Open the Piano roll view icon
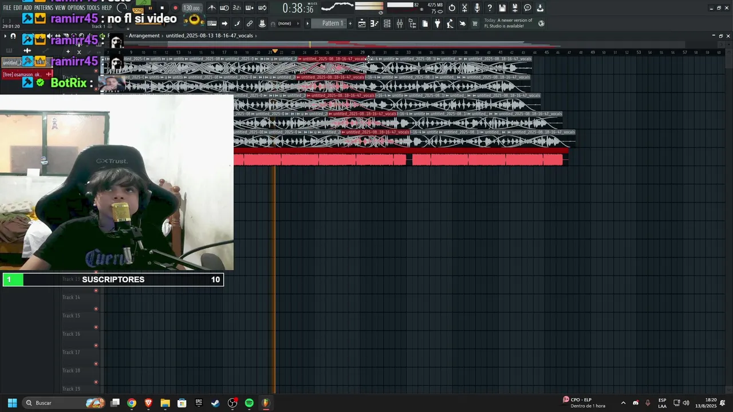733x412 pixels. pyautogui.click(x=375, y=23)
